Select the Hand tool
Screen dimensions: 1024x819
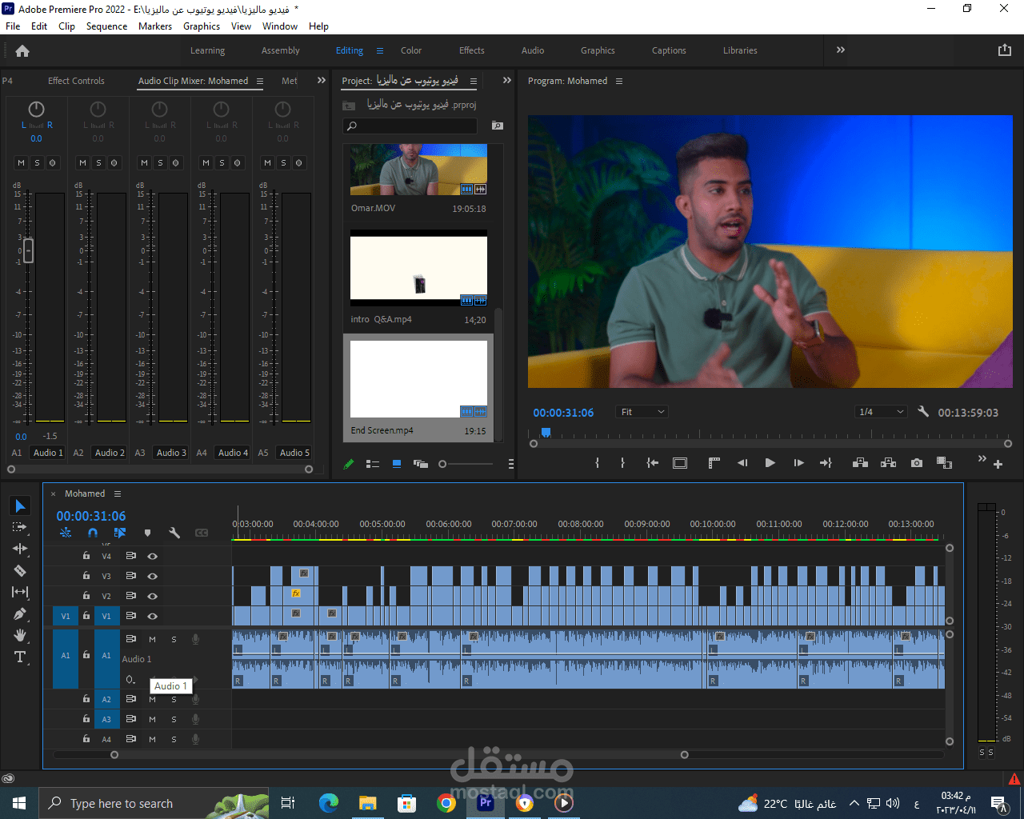(20, 635)
